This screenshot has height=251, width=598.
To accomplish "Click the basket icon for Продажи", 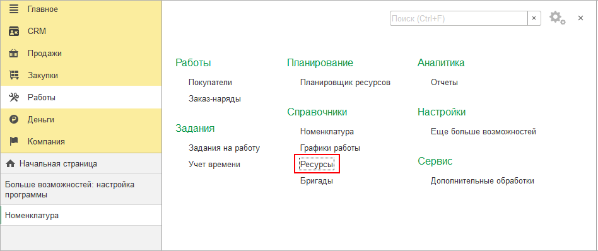I will click(x=14, y=54).
